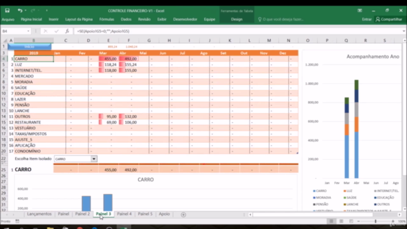Click the CARRO chart title

click(146, 179)
